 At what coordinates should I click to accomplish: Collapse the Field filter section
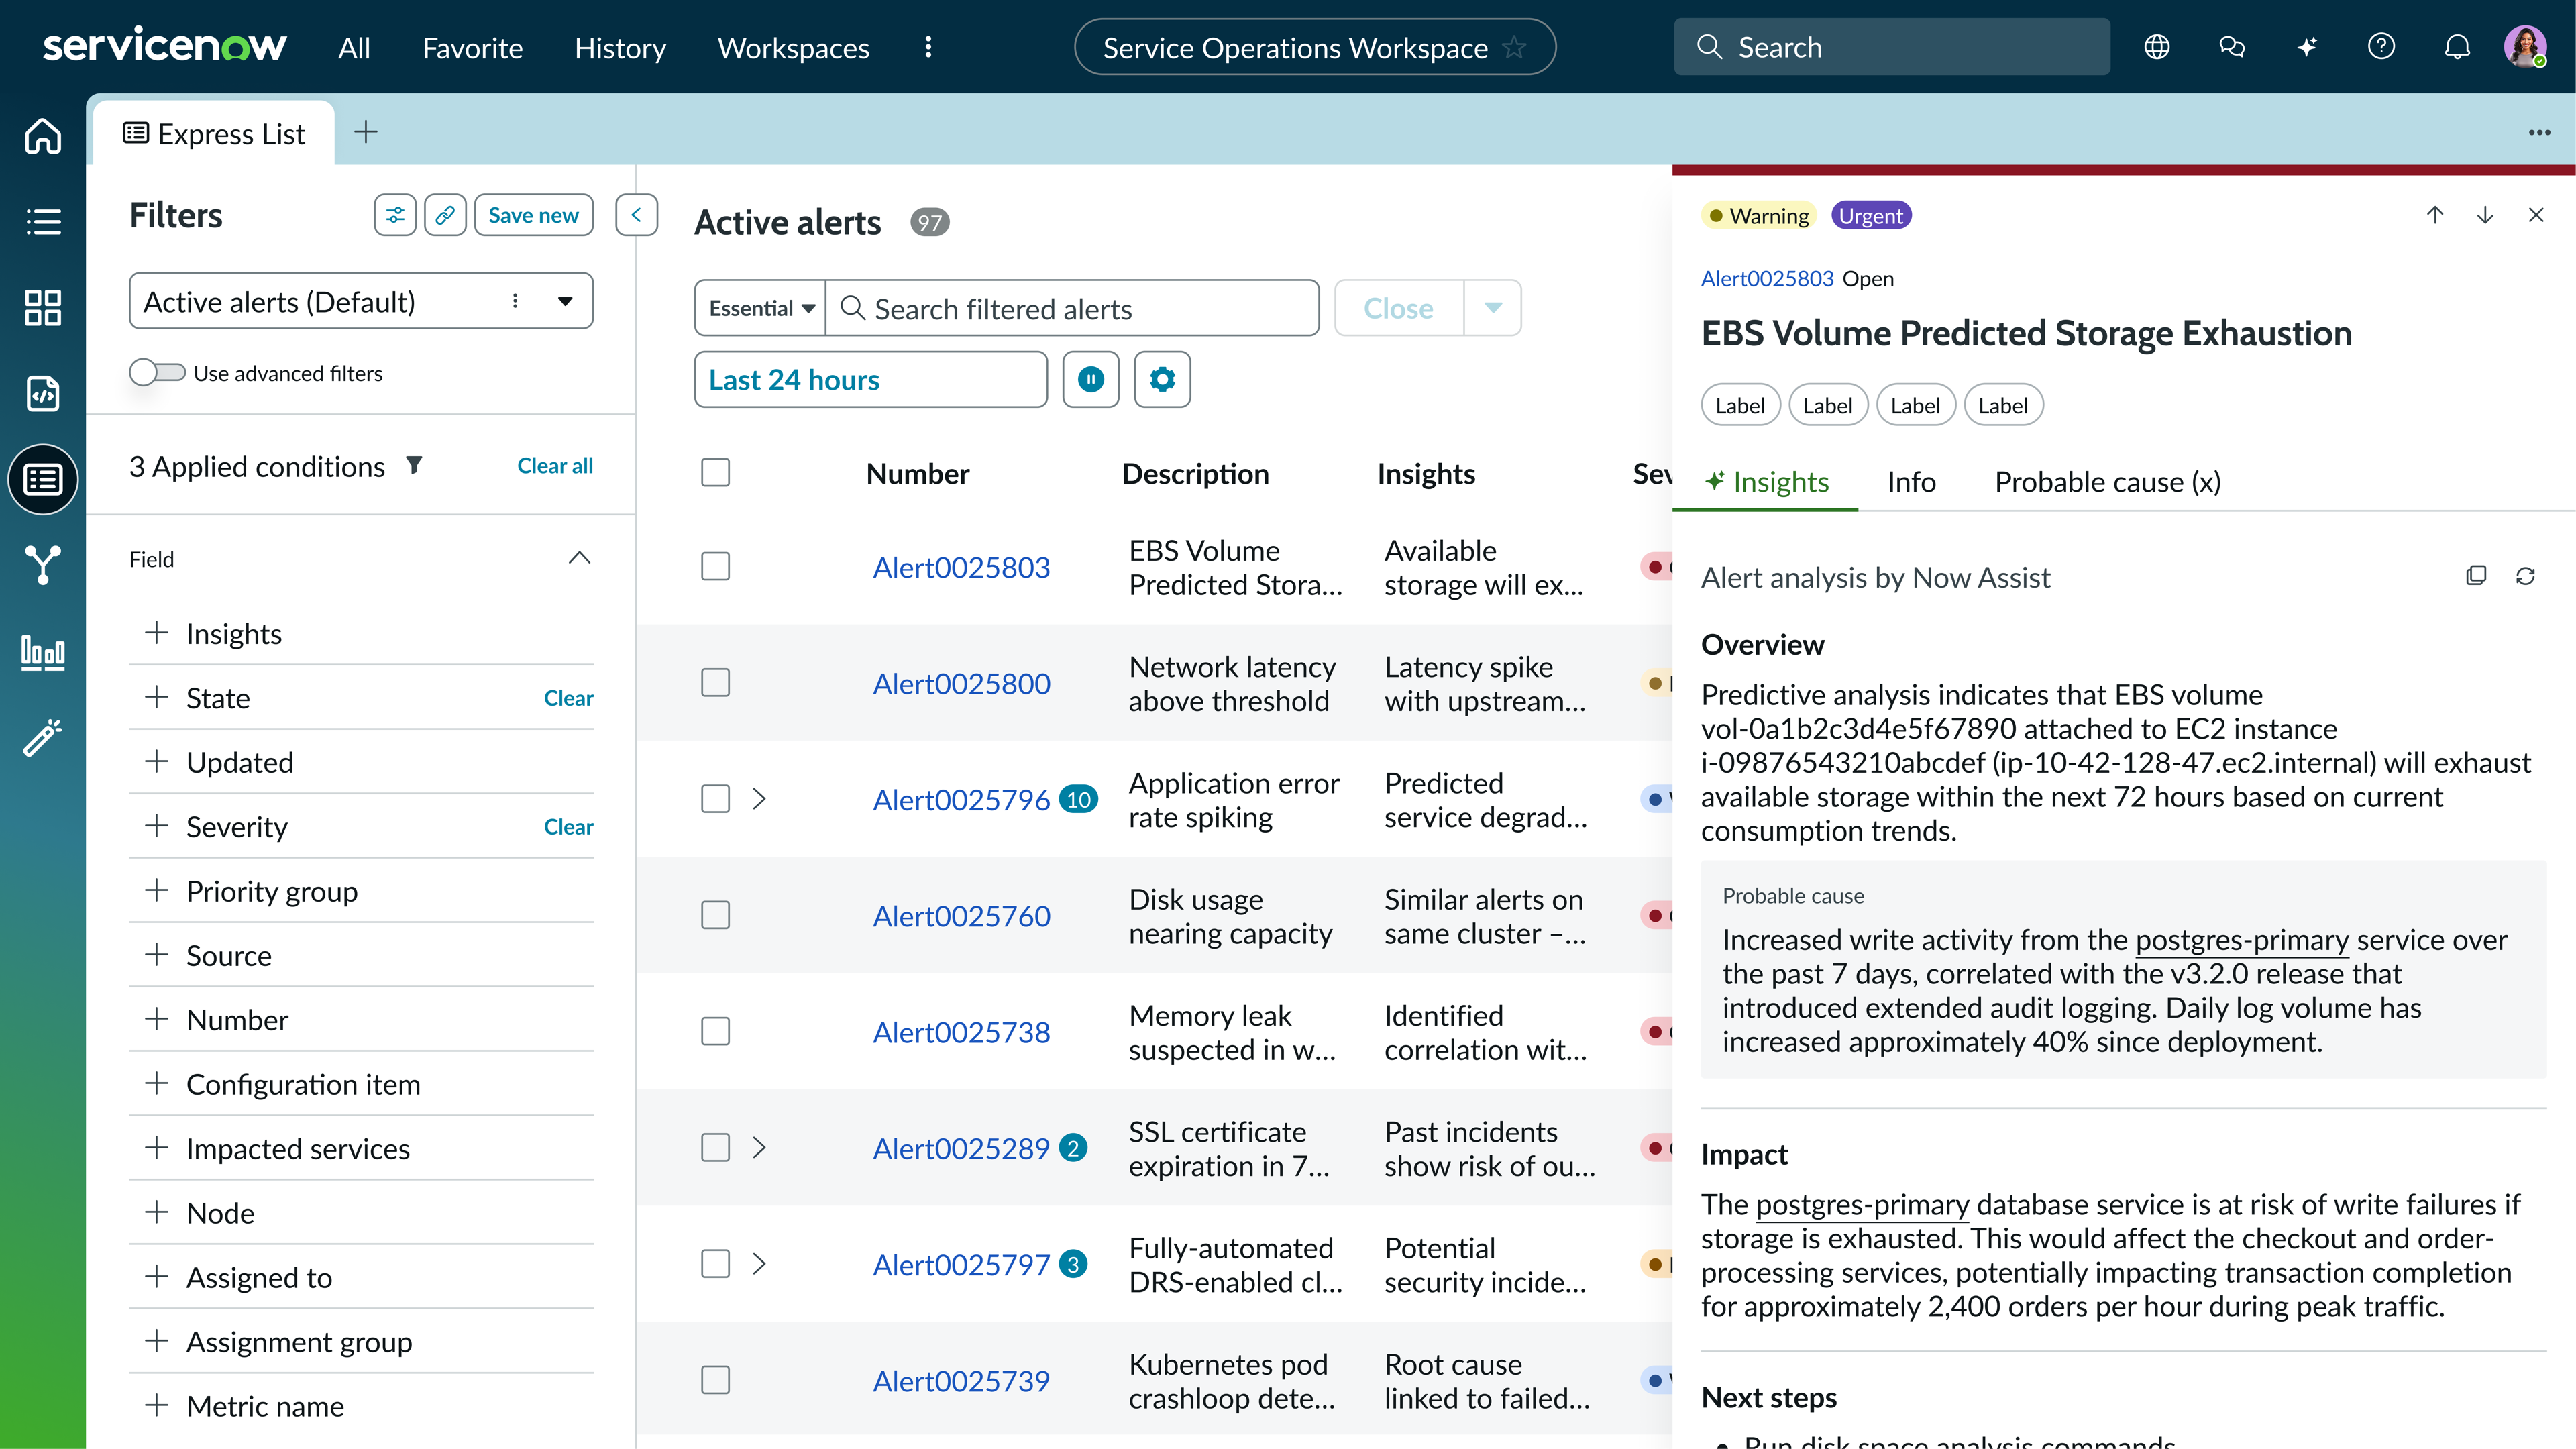coord(579,558)
